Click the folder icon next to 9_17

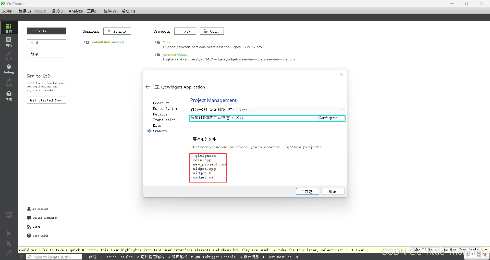159,42
